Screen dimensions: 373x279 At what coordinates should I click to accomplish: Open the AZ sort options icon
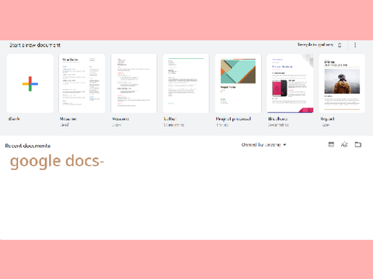(344, 144)
